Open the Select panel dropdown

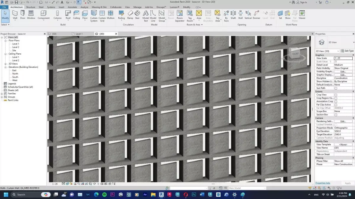(x=5, y=25)
